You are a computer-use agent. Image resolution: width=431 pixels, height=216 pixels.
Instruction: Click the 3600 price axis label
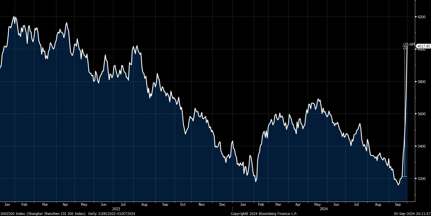click(x=422, y=114)
